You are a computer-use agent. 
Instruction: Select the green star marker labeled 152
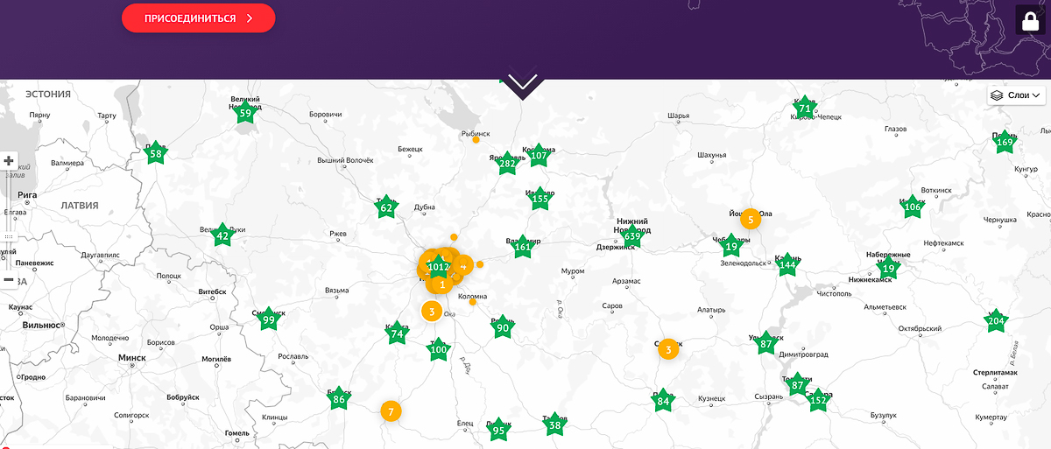818,401
